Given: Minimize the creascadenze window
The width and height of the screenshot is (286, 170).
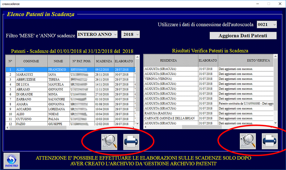Looking at the screenshot, I should click(258, 4).
